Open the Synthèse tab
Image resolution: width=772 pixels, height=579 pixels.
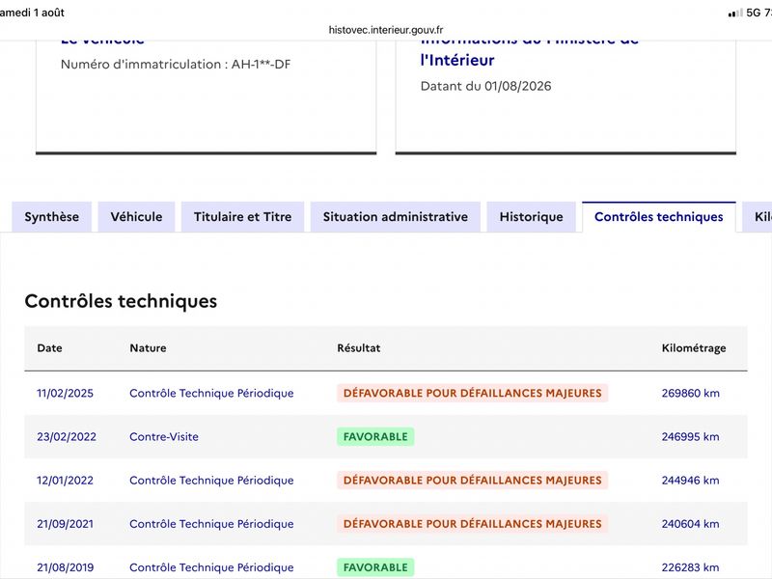pyautogui.click(x=52, y=217)
